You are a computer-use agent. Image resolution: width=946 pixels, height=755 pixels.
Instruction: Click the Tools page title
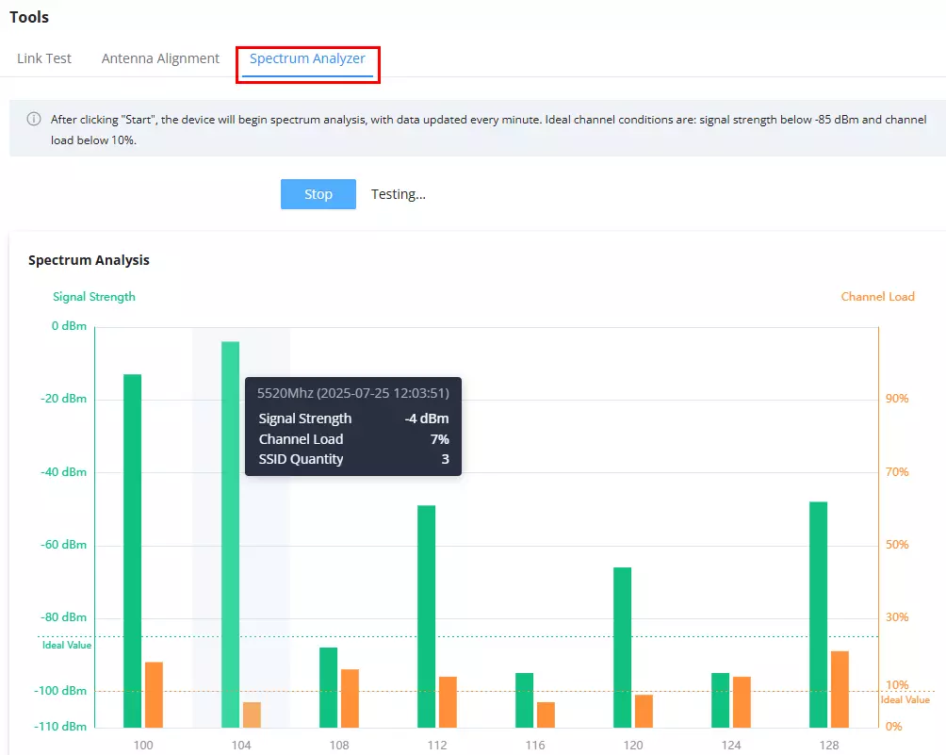(x=29, y=17)
